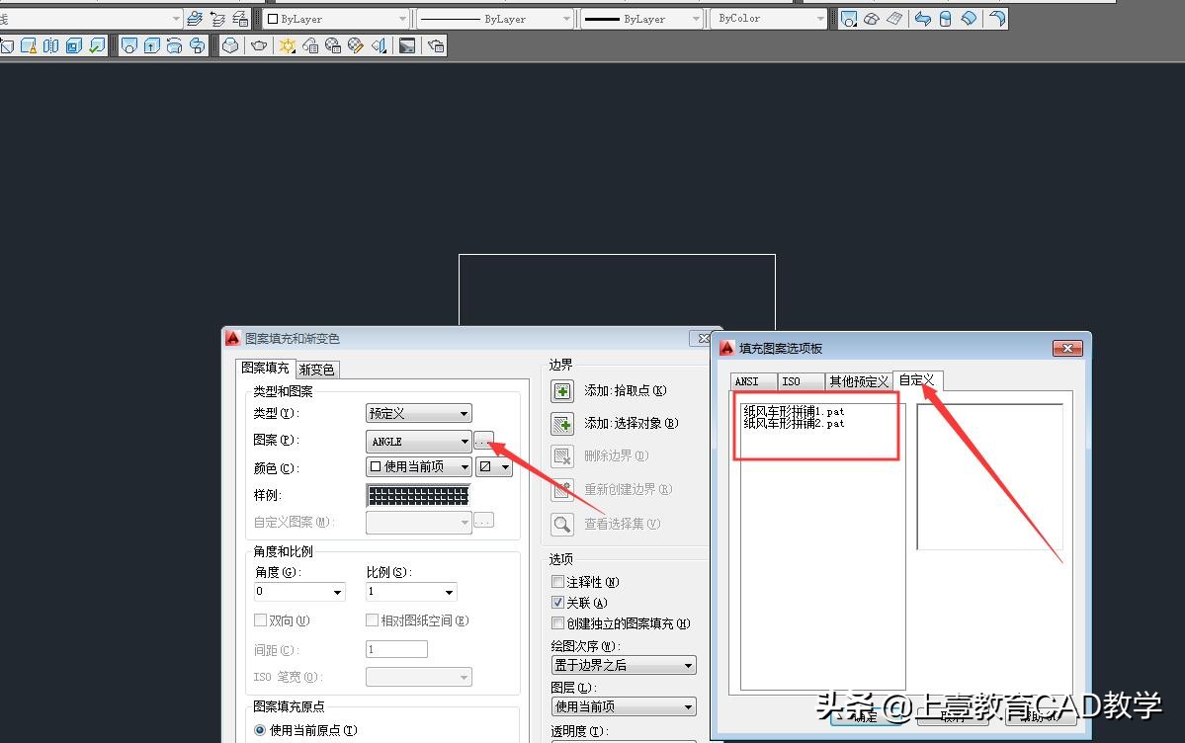Click the Add: Select Objects icon

tap(561, 424)
